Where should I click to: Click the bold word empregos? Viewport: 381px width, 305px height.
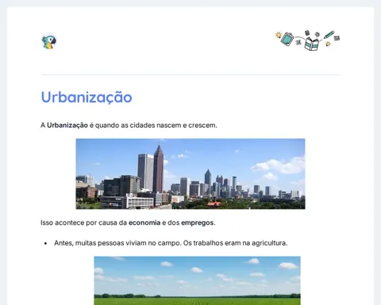pos(198,222)
